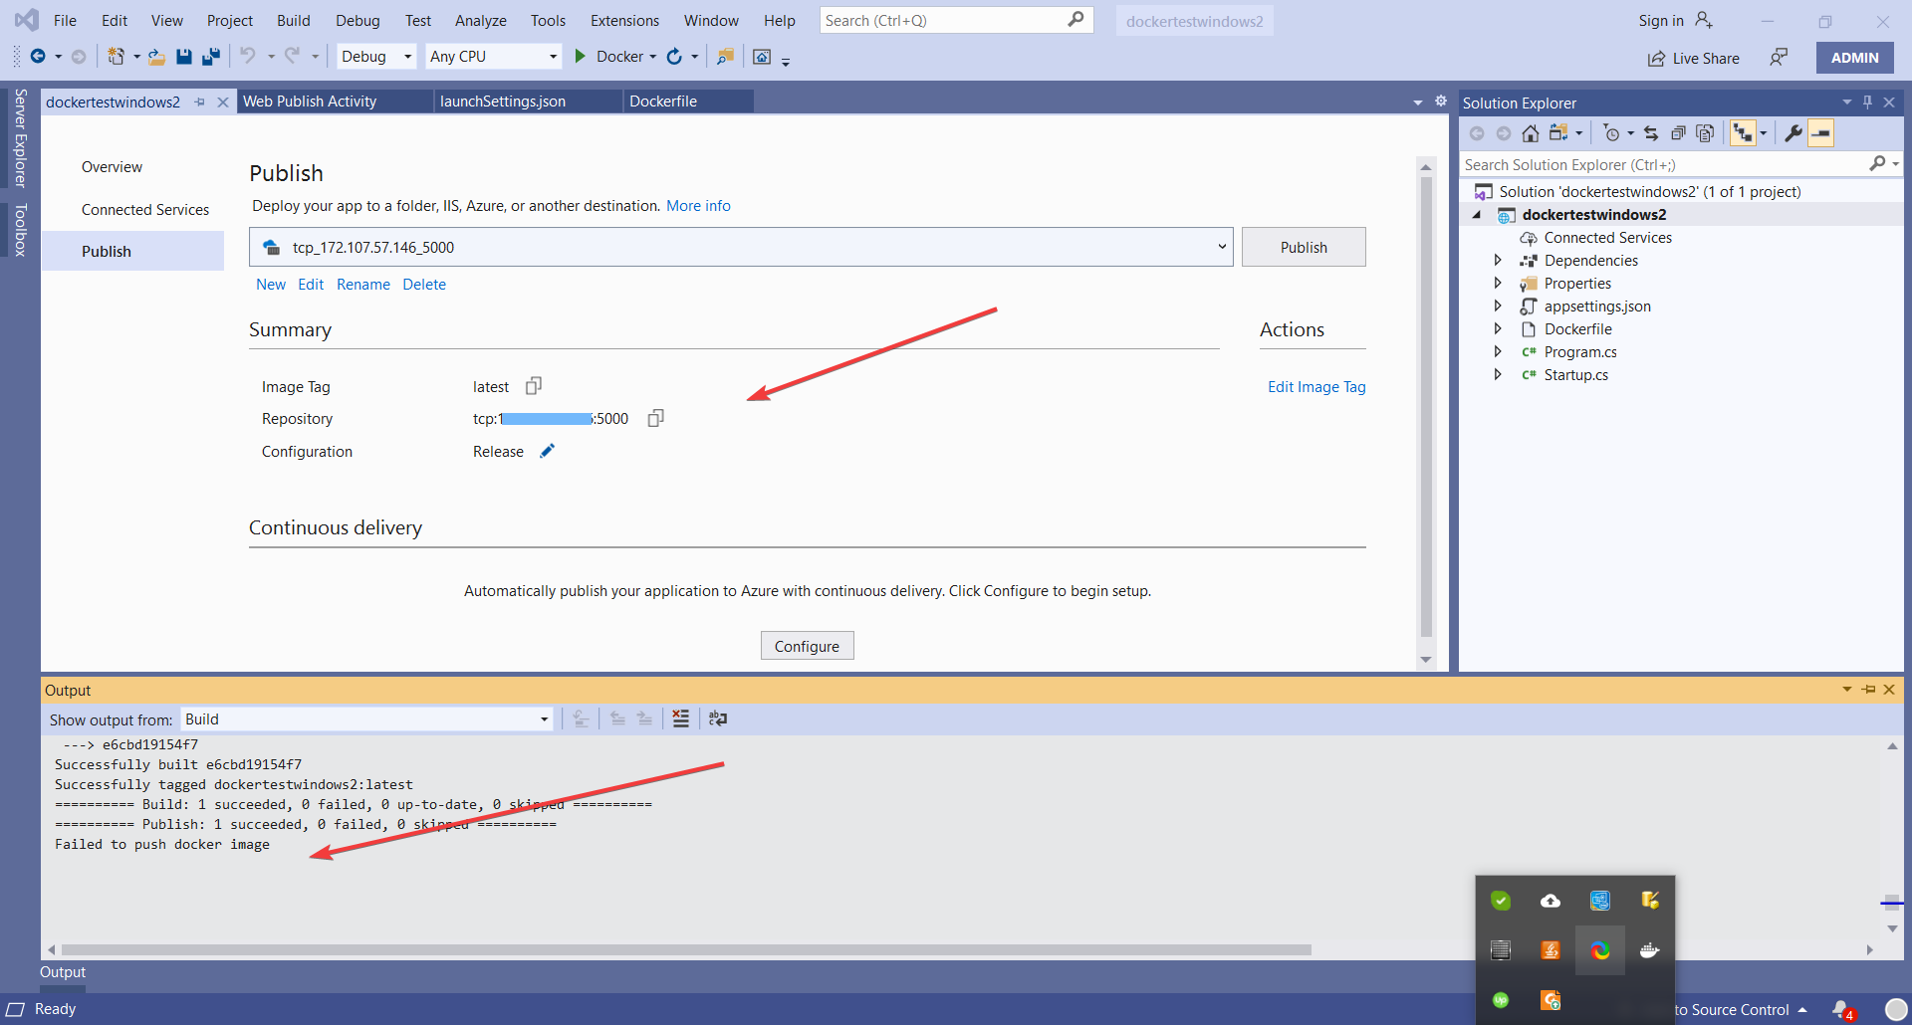Click Edit Image Tag link
Viewport: 1912px width, 1025px height.
point(1316,387)
